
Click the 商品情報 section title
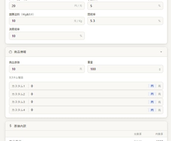20,52
